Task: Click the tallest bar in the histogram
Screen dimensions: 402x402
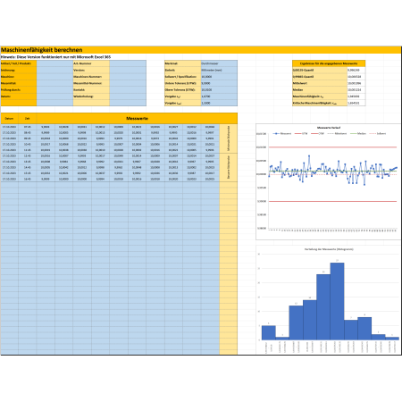Action: click(337, 301)
